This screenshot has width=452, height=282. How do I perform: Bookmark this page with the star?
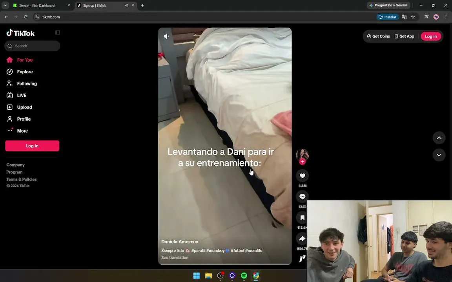[x=413, y=17]
